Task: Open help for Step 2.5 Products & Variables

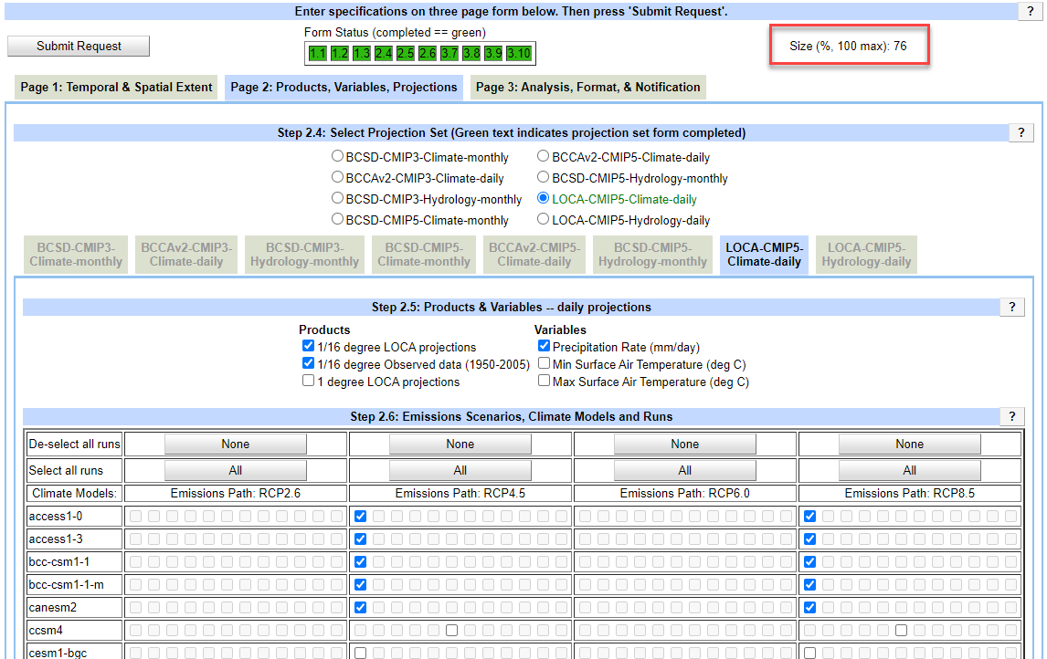Action: (x=1011, y=307)
